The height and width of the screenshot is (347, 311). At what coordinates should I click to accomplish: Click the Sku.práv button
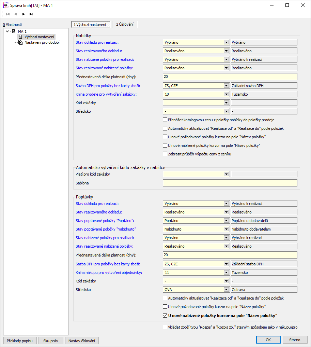tap(51, 341)
